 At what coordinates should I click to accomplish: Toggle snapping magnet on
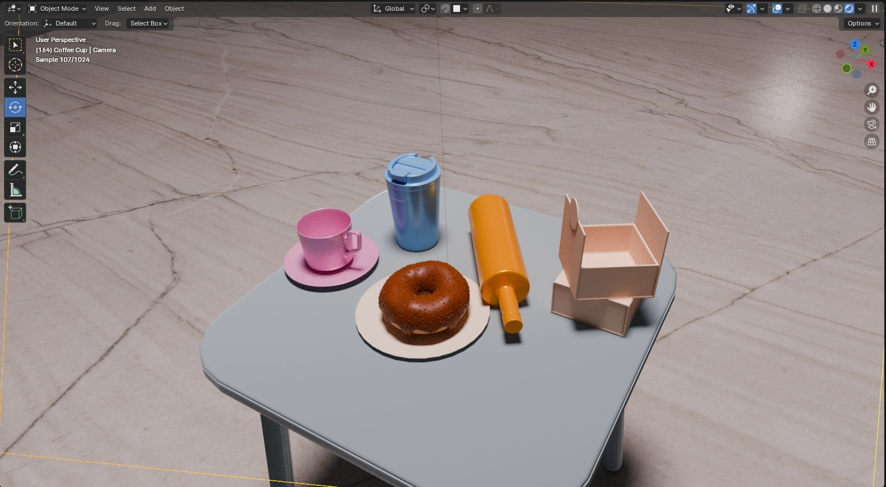tap(446, 9)
